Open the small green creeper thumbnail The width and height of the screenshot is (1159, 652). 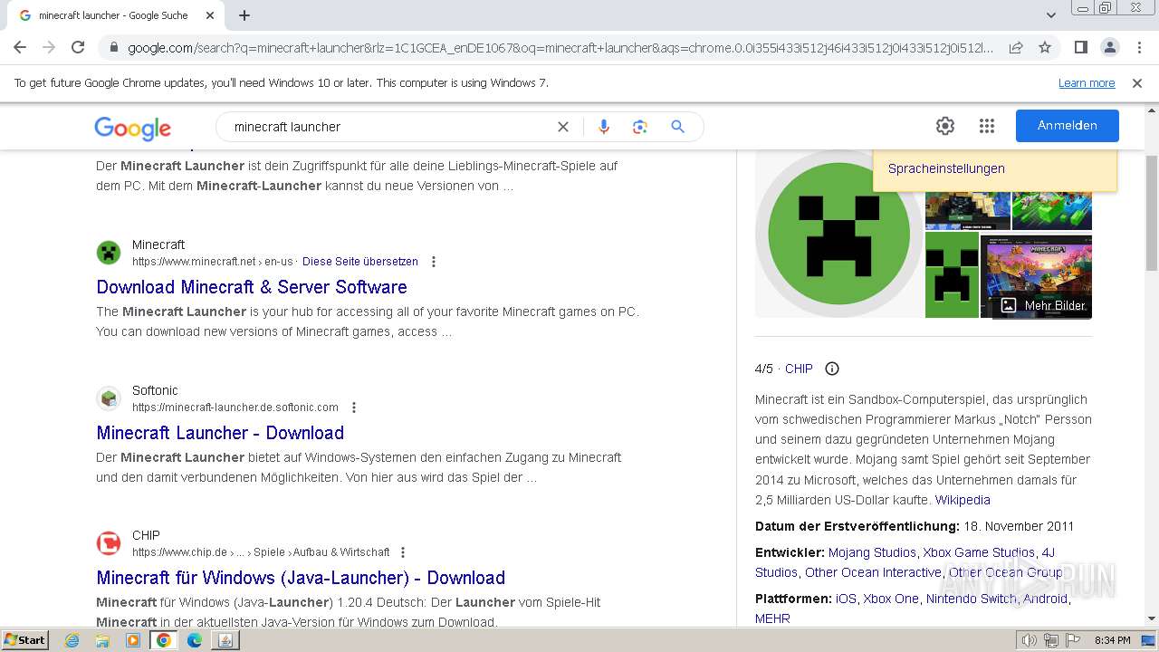tap(952, 275)
